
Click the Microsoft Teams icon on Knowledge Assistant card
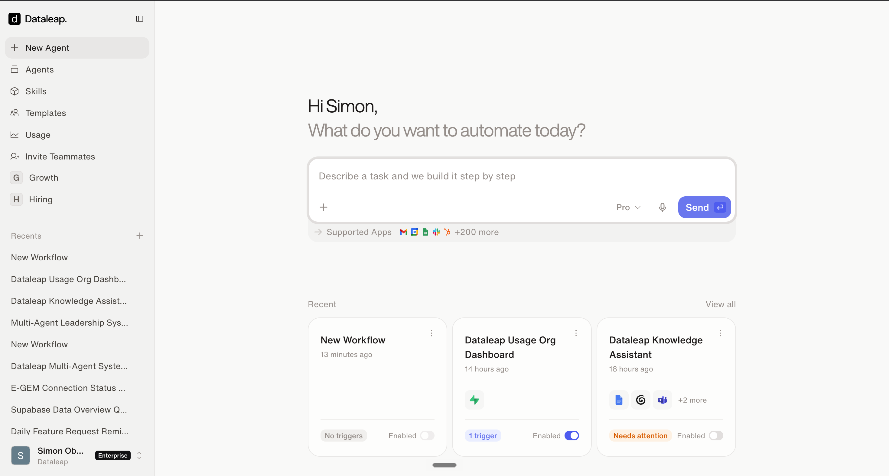coord(662,400)
